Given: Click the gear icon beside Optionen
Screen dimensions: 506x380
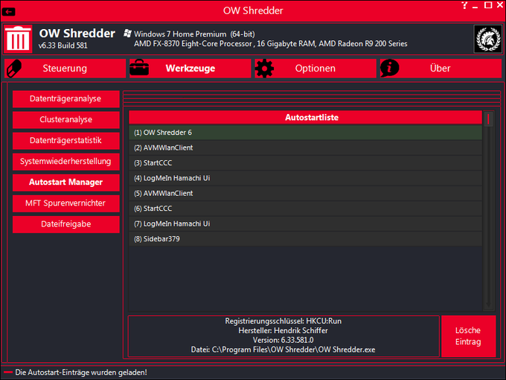Looking at the screenshot, I should pos(264,69).
